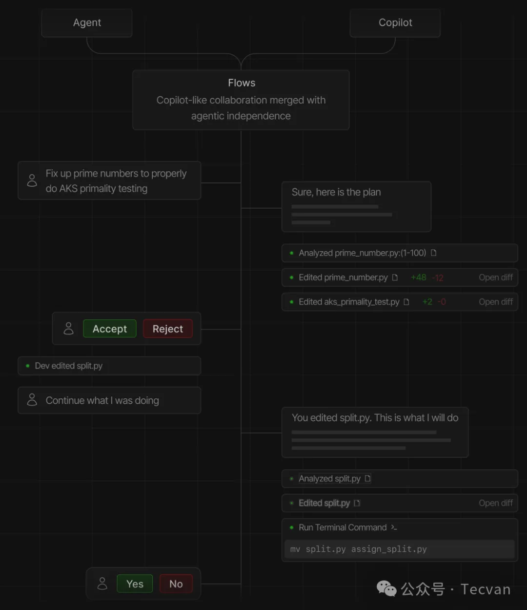
Task: Reject the proposed edits
Action: pos(168,329)
